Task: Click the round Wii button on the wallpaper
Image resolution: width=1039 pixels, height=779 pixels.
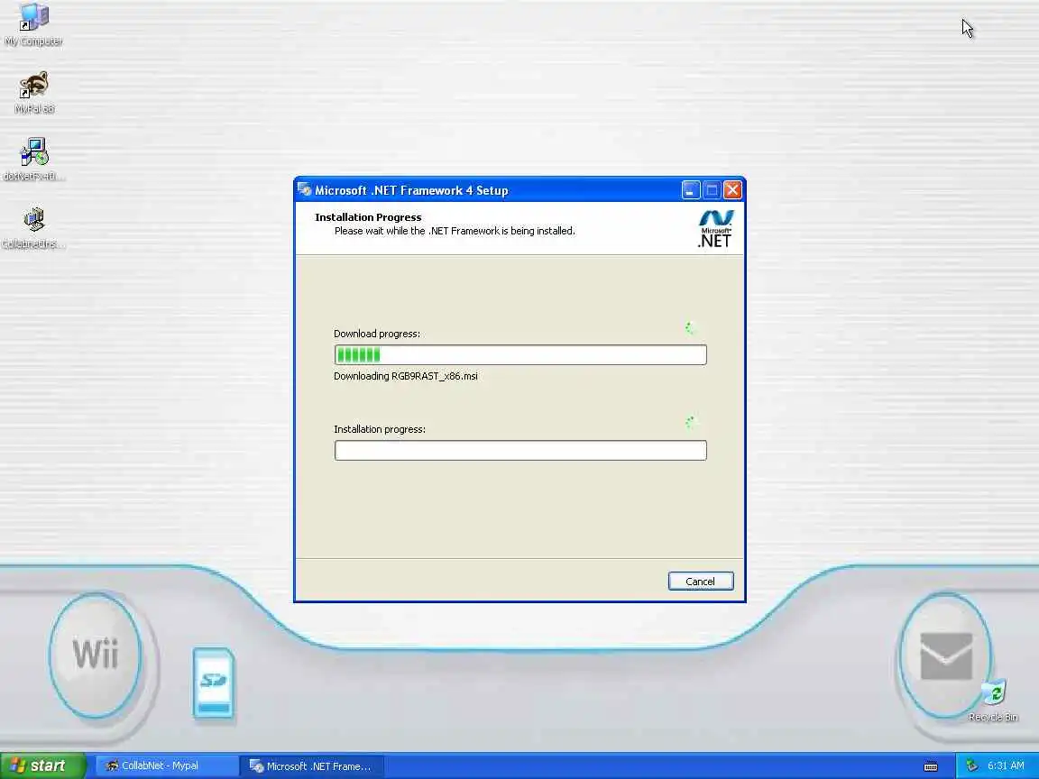Action: pyautogui.click(x=96, y=655)
